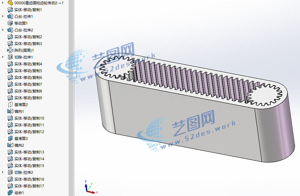Expand the 切除-拉伸1 feature node
The image size is (300, 196).
[x=3, y=57]
